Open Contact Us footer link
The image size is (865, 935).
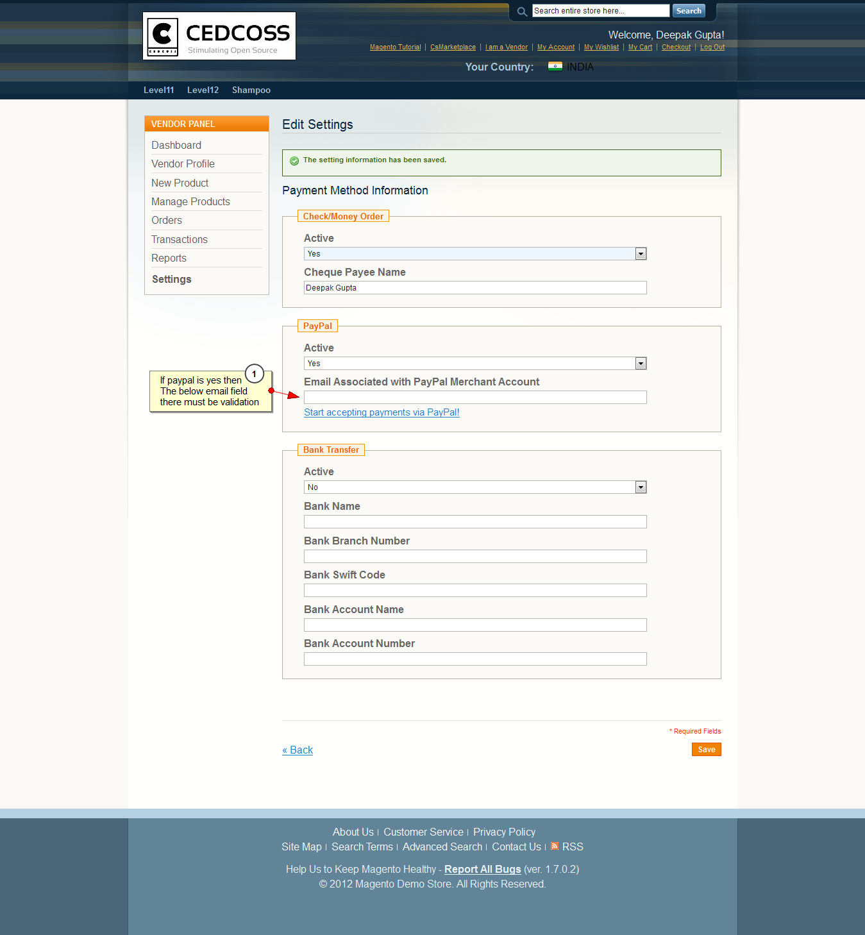516,847
